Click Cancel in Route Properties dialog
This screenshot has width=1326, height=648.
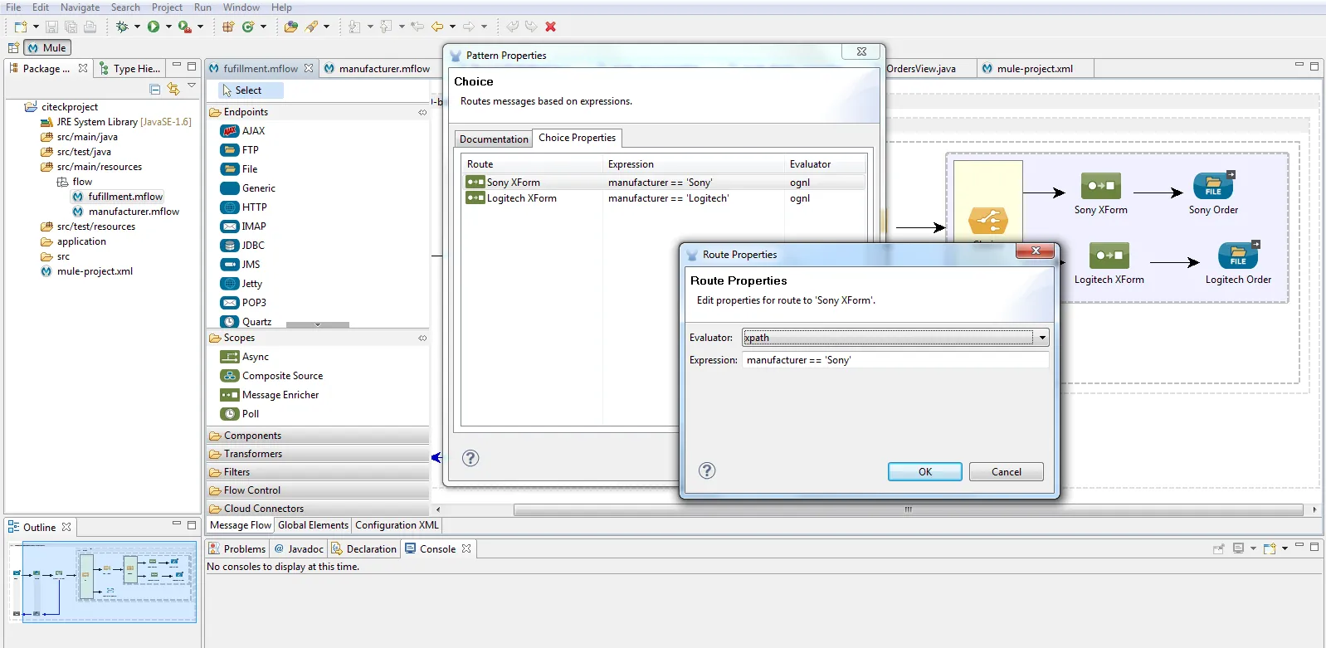(x=1007, y=471)
